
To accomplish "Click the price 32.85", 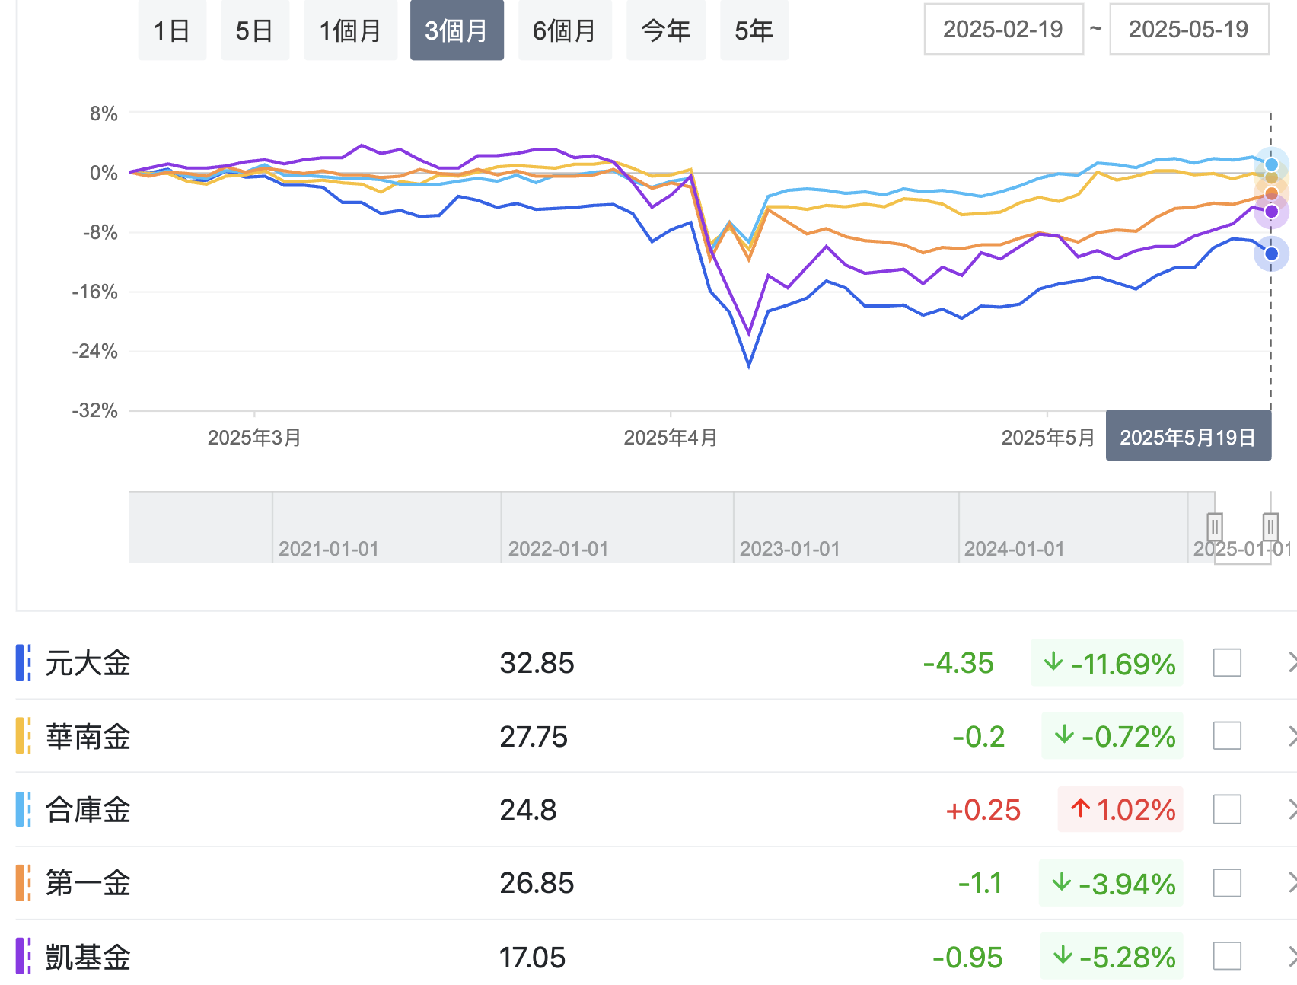I will [537, 663].
